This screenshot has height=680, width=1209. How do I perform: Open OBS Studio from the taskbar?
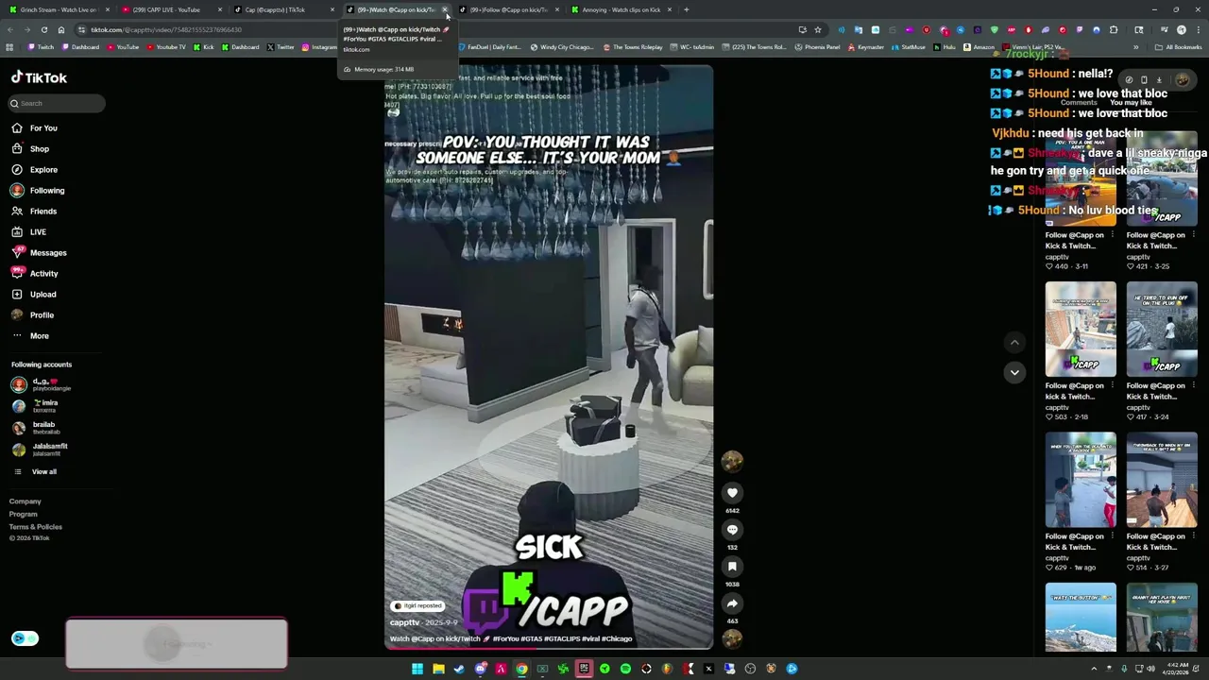[x=750, y=669]
